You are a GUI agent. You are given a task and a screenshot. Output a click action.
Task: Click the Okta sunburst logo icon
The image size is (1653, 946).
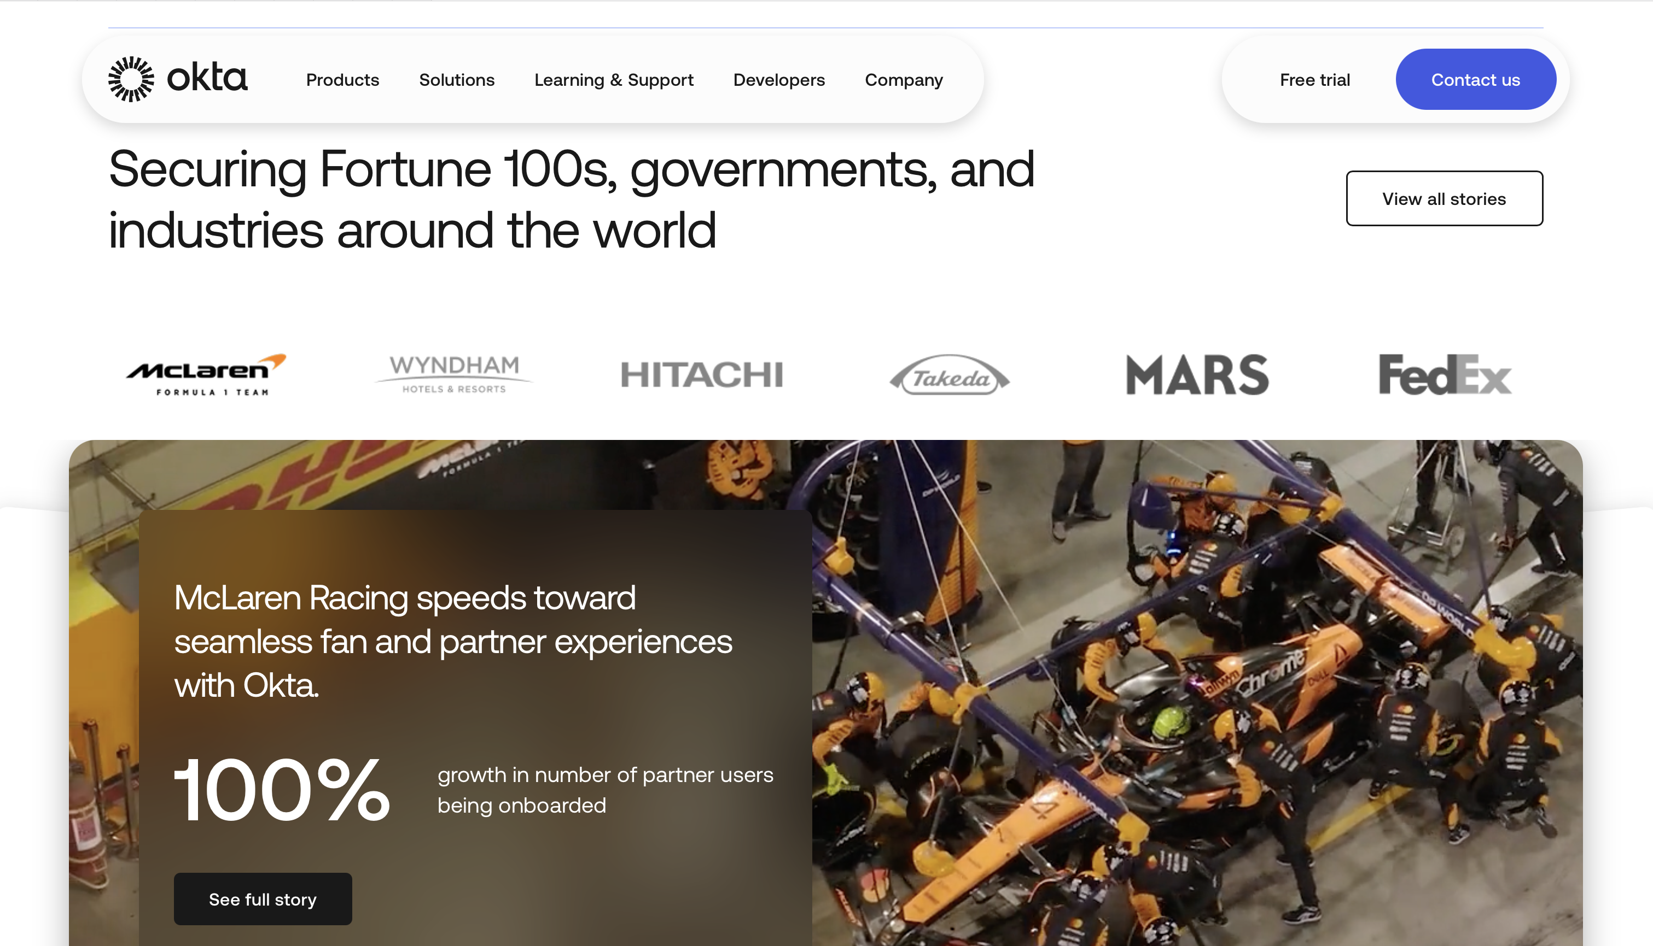click(131, 79)
